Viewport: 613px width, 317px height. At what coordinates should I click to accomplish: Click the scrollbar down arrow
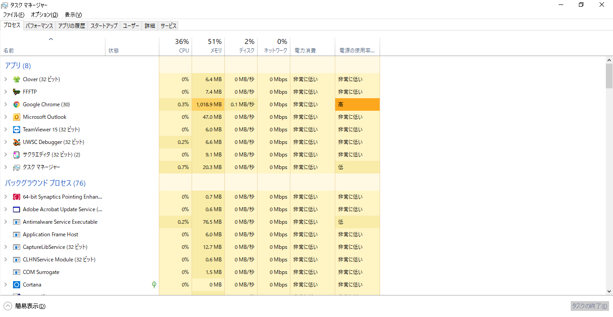[609, 291]
